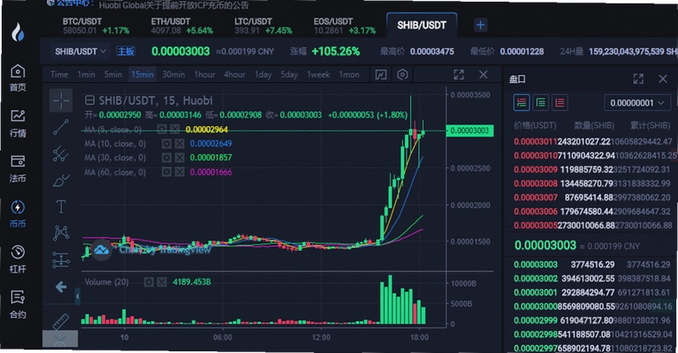Click the TradingView chart logo
Screen dimensions: 678x353
tap(101, 250)
